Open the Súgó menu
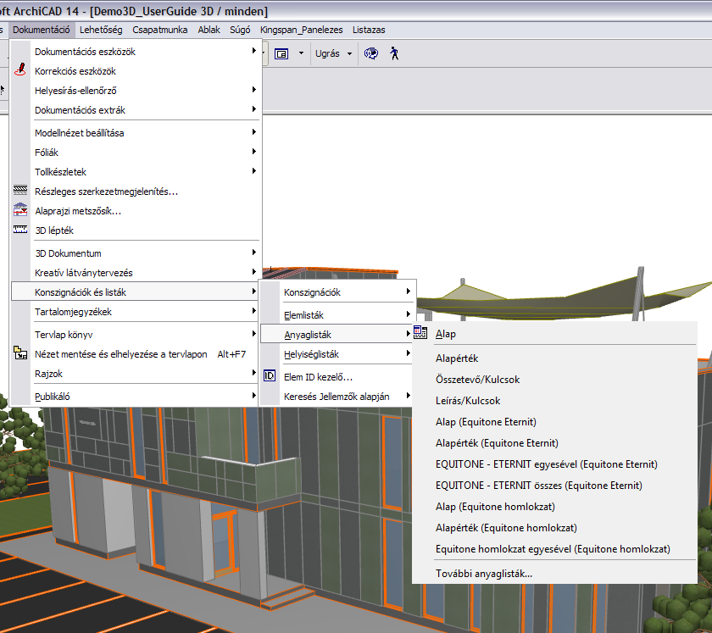Screen dimensions: 712x633 click(x=240, y=30)
